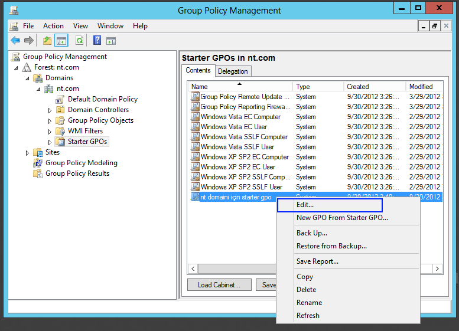459x331 pixels.
Task: Open Help via the question mark icon
Action: point(97,40)
